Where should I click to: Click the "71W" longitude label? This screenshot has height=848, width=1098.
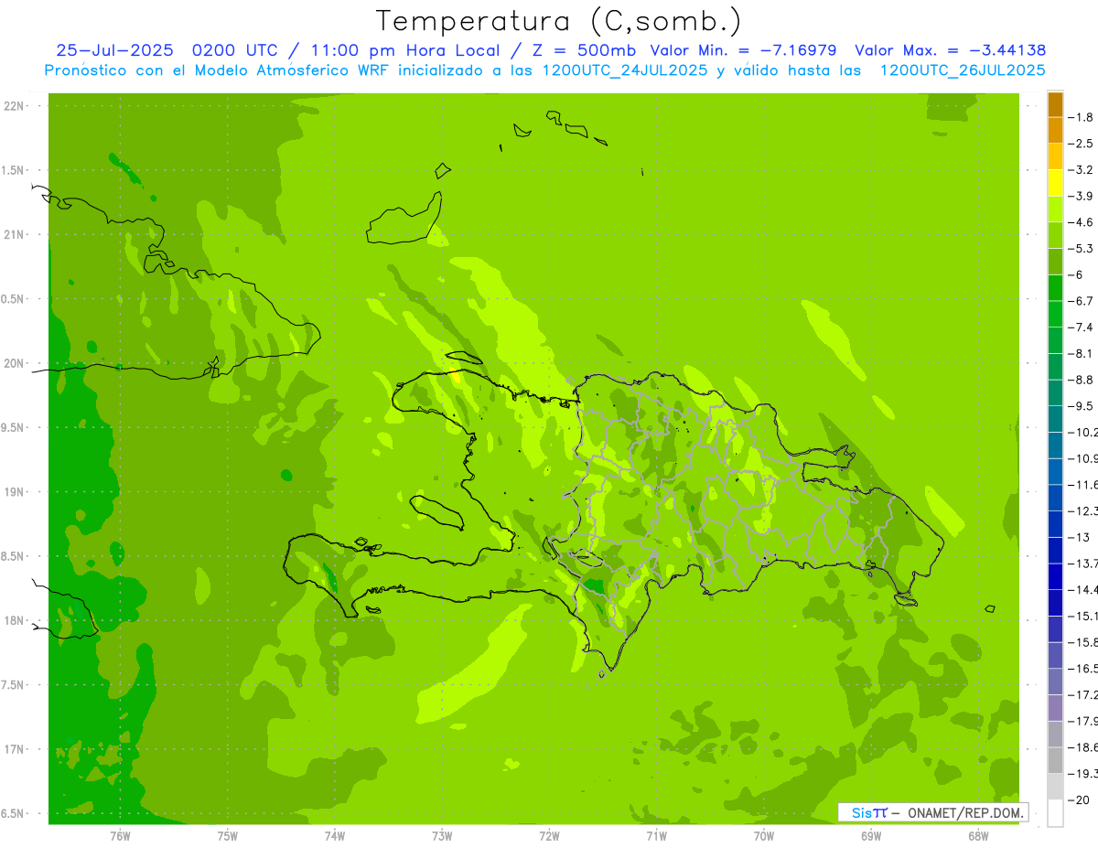656,836
